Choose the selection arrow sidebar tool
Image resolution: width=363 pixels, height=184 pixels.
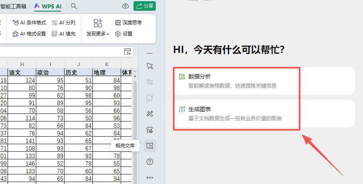[150, 66]
